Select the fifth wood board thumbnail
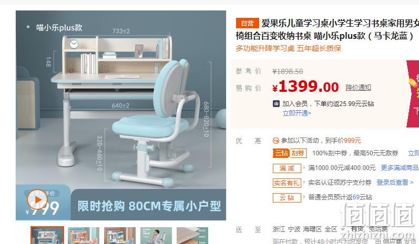 [x=192, y=236]
